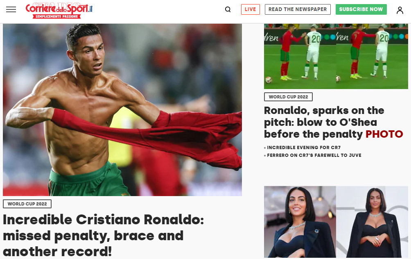Viewport: 411px width, 259px height.
Task: Click right half of woman photo collage
Action: tap(372, 222)
